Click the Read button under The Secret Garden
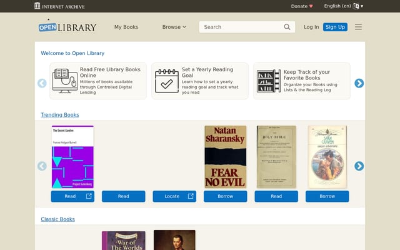400x250 pixels. click(72, 196)
